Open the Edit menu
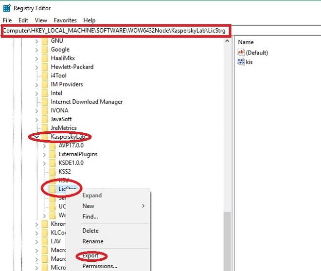Image resolution: width=321 pixels, height=271 pixels. 23,20
